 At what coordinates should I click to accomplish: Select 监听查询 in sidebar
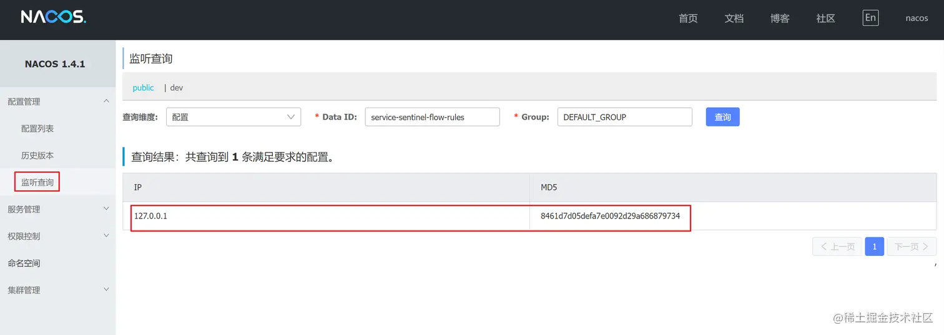(x=37, y=182)
